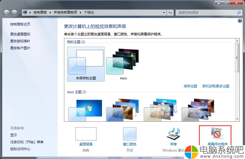Open the 屏幕保护程序 screen saver icon
245x159 pixels.
pos(217,134)
